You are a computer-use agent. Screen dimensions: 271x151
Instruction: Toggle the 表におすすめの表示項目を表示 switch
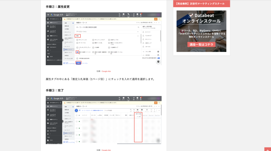click(x=159, y=58)
